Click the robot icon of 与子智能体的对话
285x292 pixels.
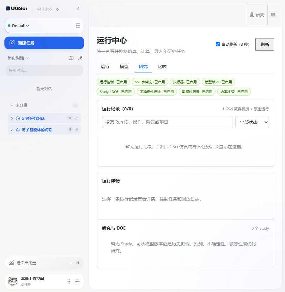(x=18, y=130)
